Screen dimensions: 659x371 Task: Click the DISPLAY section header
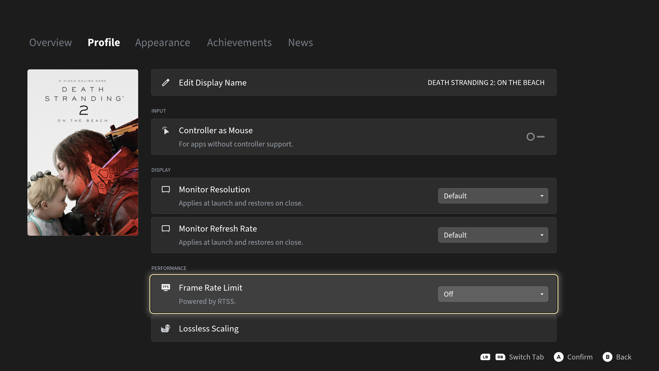pos(161,170)
